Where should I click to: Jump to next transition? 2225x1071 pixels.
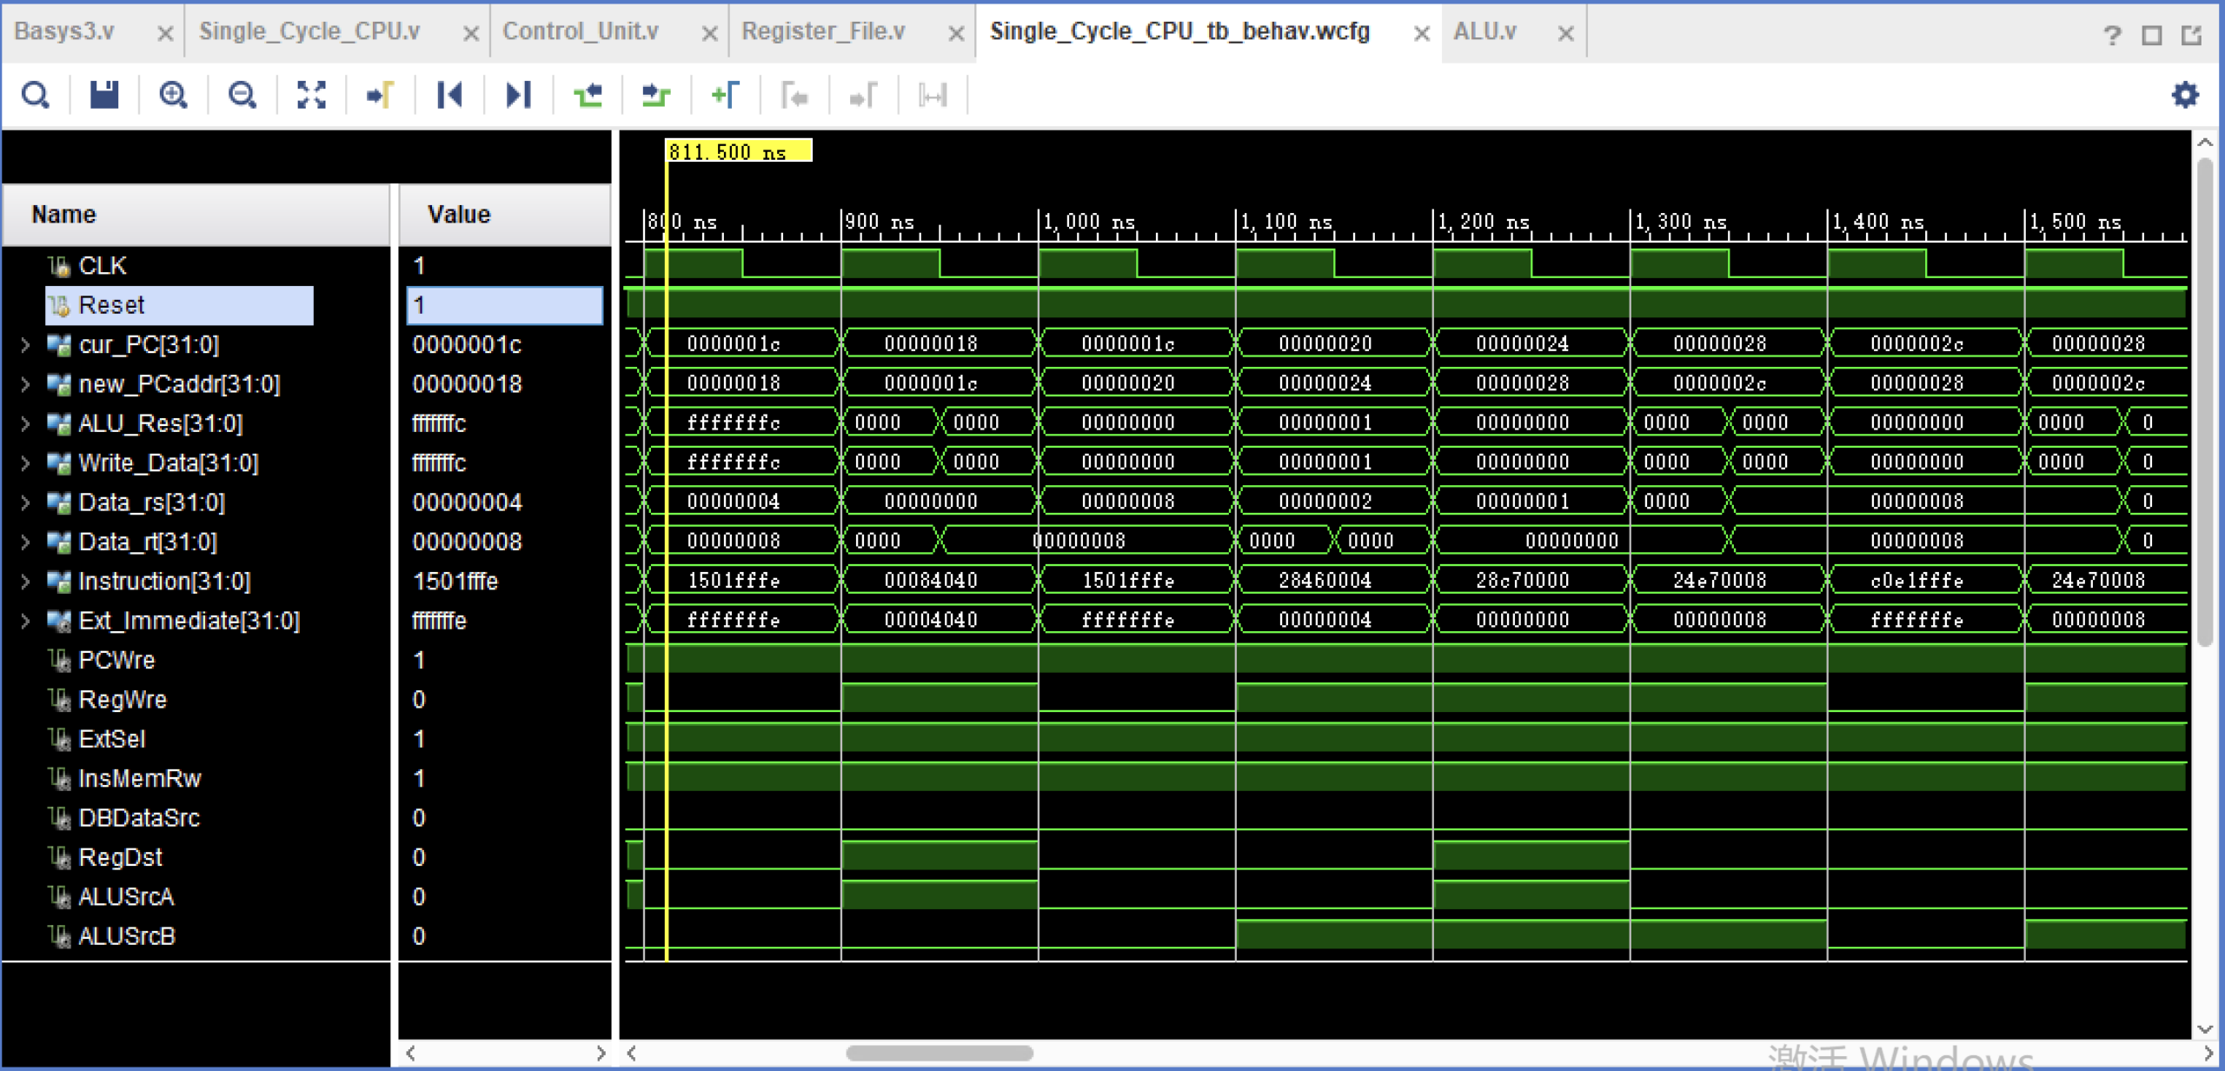656,95
